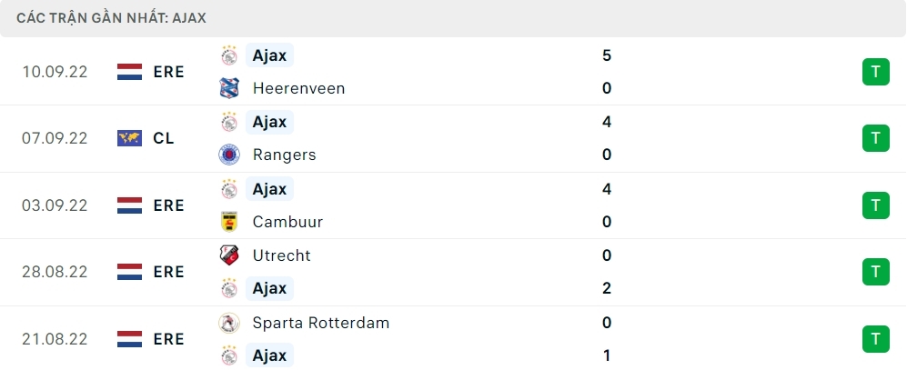Open the Heerenveen team link
The height and width of the screenshot is (370, 907).
click(x=298, y=88)
